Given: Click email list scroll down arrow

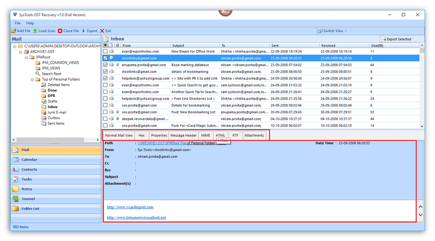Looking at the screenshot, I should (x=422, y=127).
